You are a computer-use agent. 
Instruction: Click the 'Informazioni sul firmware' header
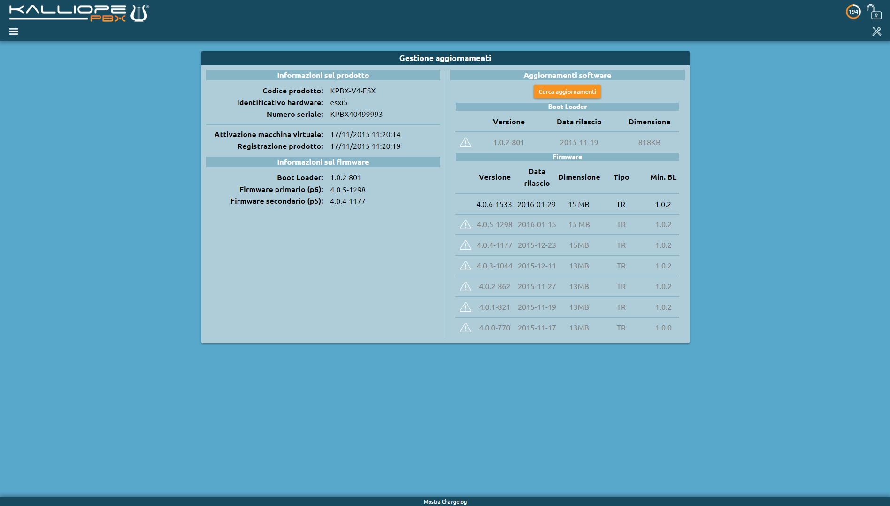point(323,162)
